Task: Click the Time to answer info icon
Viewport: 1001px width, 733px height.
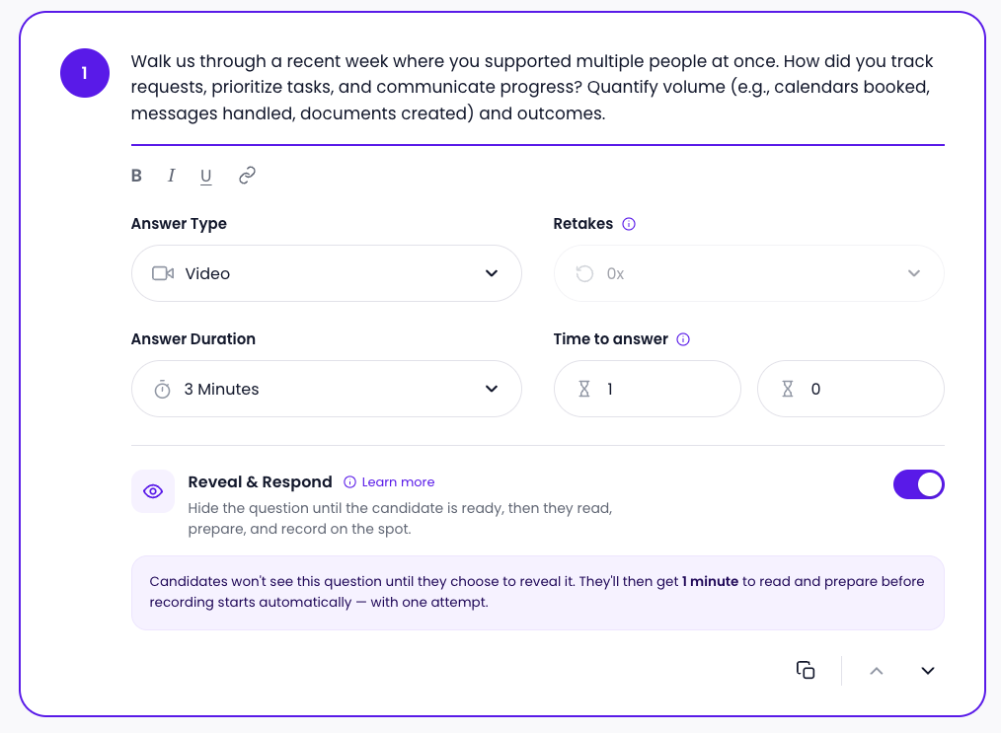Action: [x=683, y=339]
